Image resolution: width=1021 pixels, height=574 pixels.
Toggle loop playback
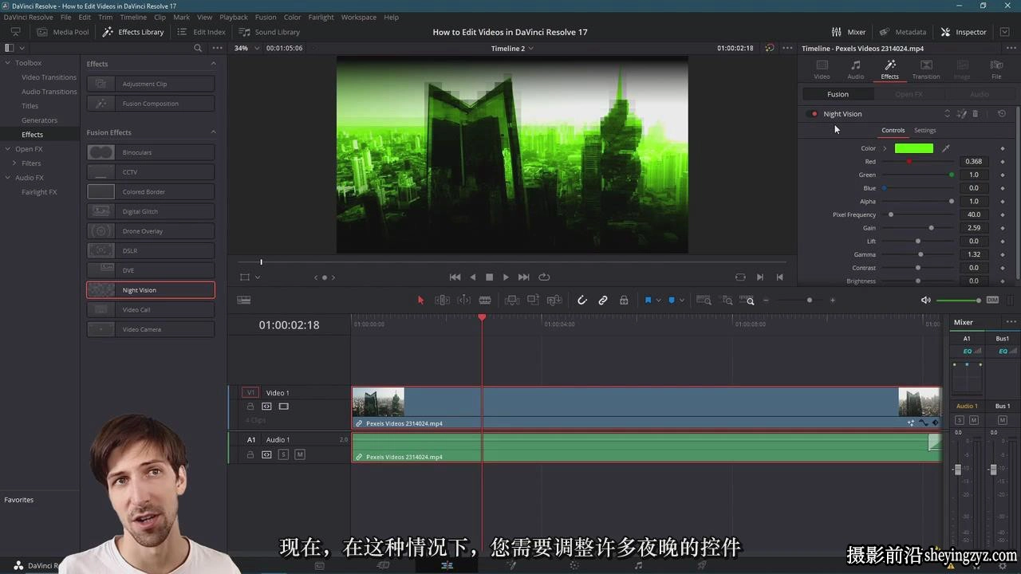pos(544,277)
